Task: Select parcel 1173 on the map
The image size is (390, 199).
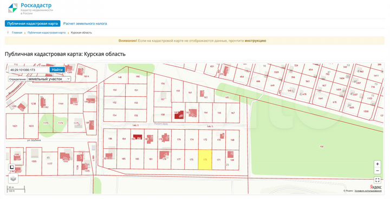Action: tap(45, 123)
